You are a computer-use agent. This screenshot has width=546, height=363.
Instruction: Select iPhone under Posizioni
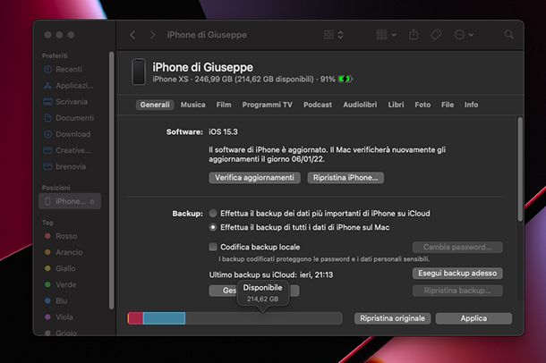(x=70, y=201)
